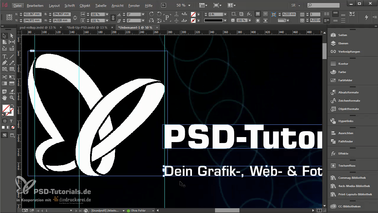Toggle formatting affects container
This screenshot has height=213, width=378.
pyautogui.click(x=5, y=121)
